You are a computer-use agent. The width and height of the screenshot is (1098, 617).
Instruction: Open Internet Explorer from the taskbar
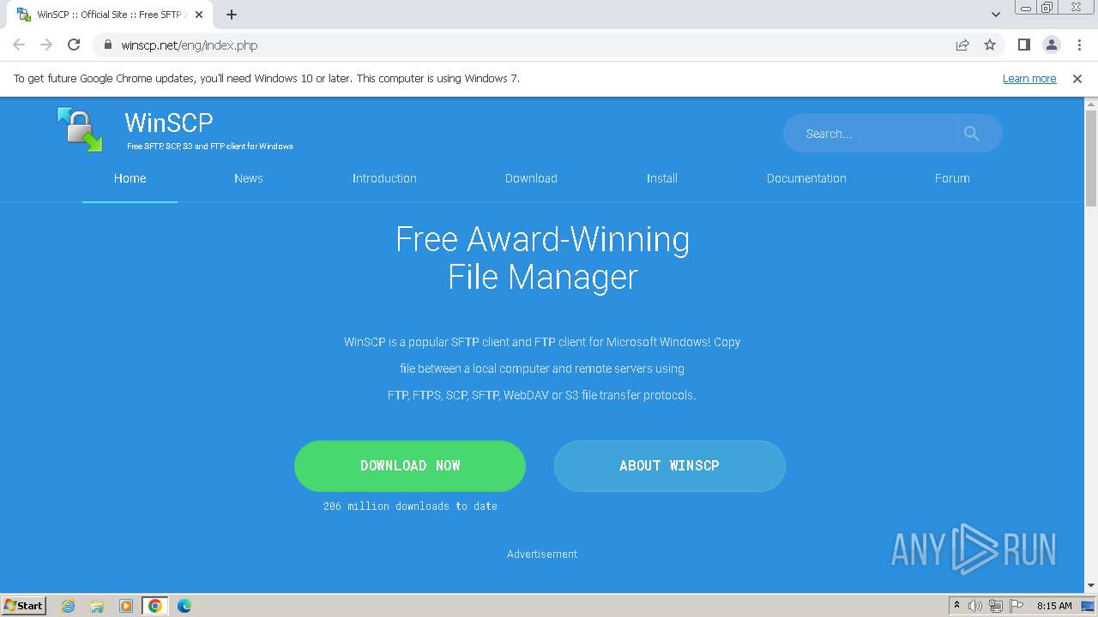coord(69,606)
